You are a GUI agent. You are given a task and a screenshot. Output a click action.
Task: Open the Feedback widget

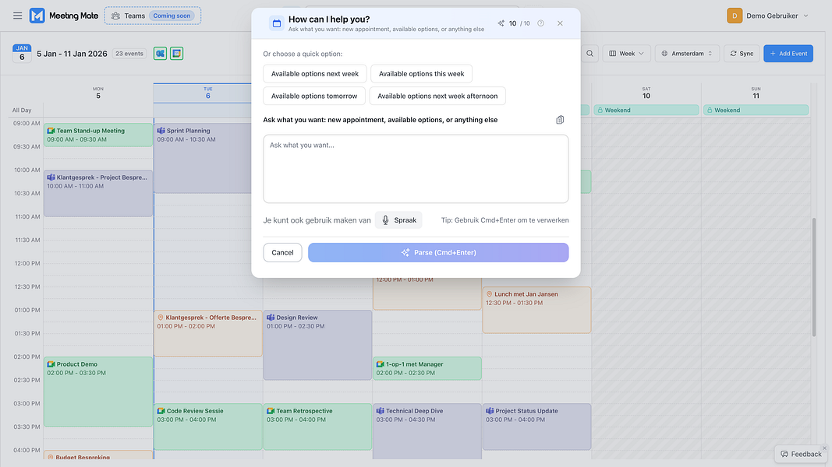(800, 454)
